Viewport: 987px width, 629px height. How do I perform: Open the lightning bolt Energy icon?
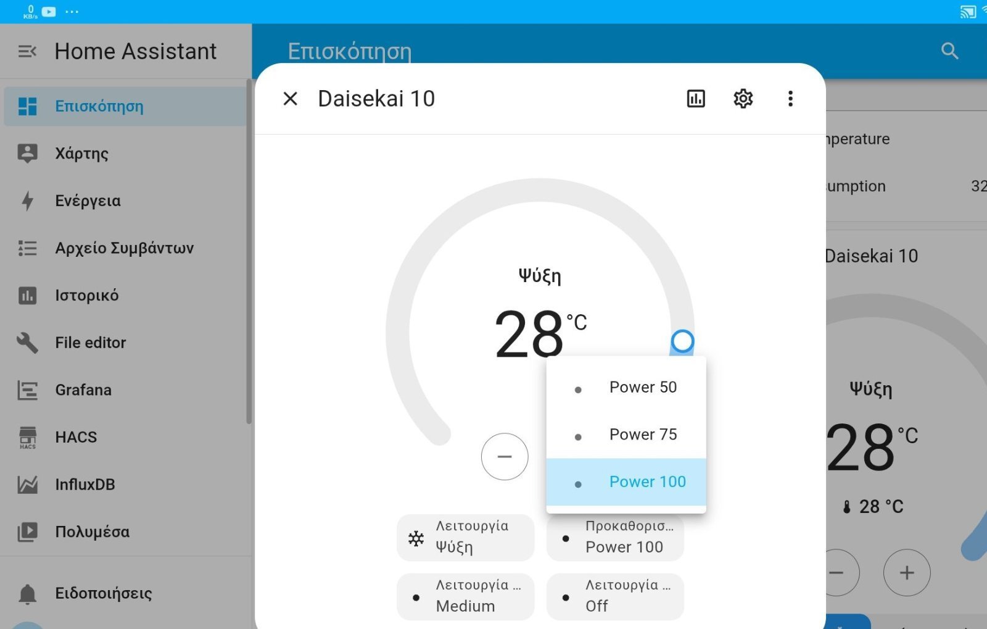click(28, 201)
